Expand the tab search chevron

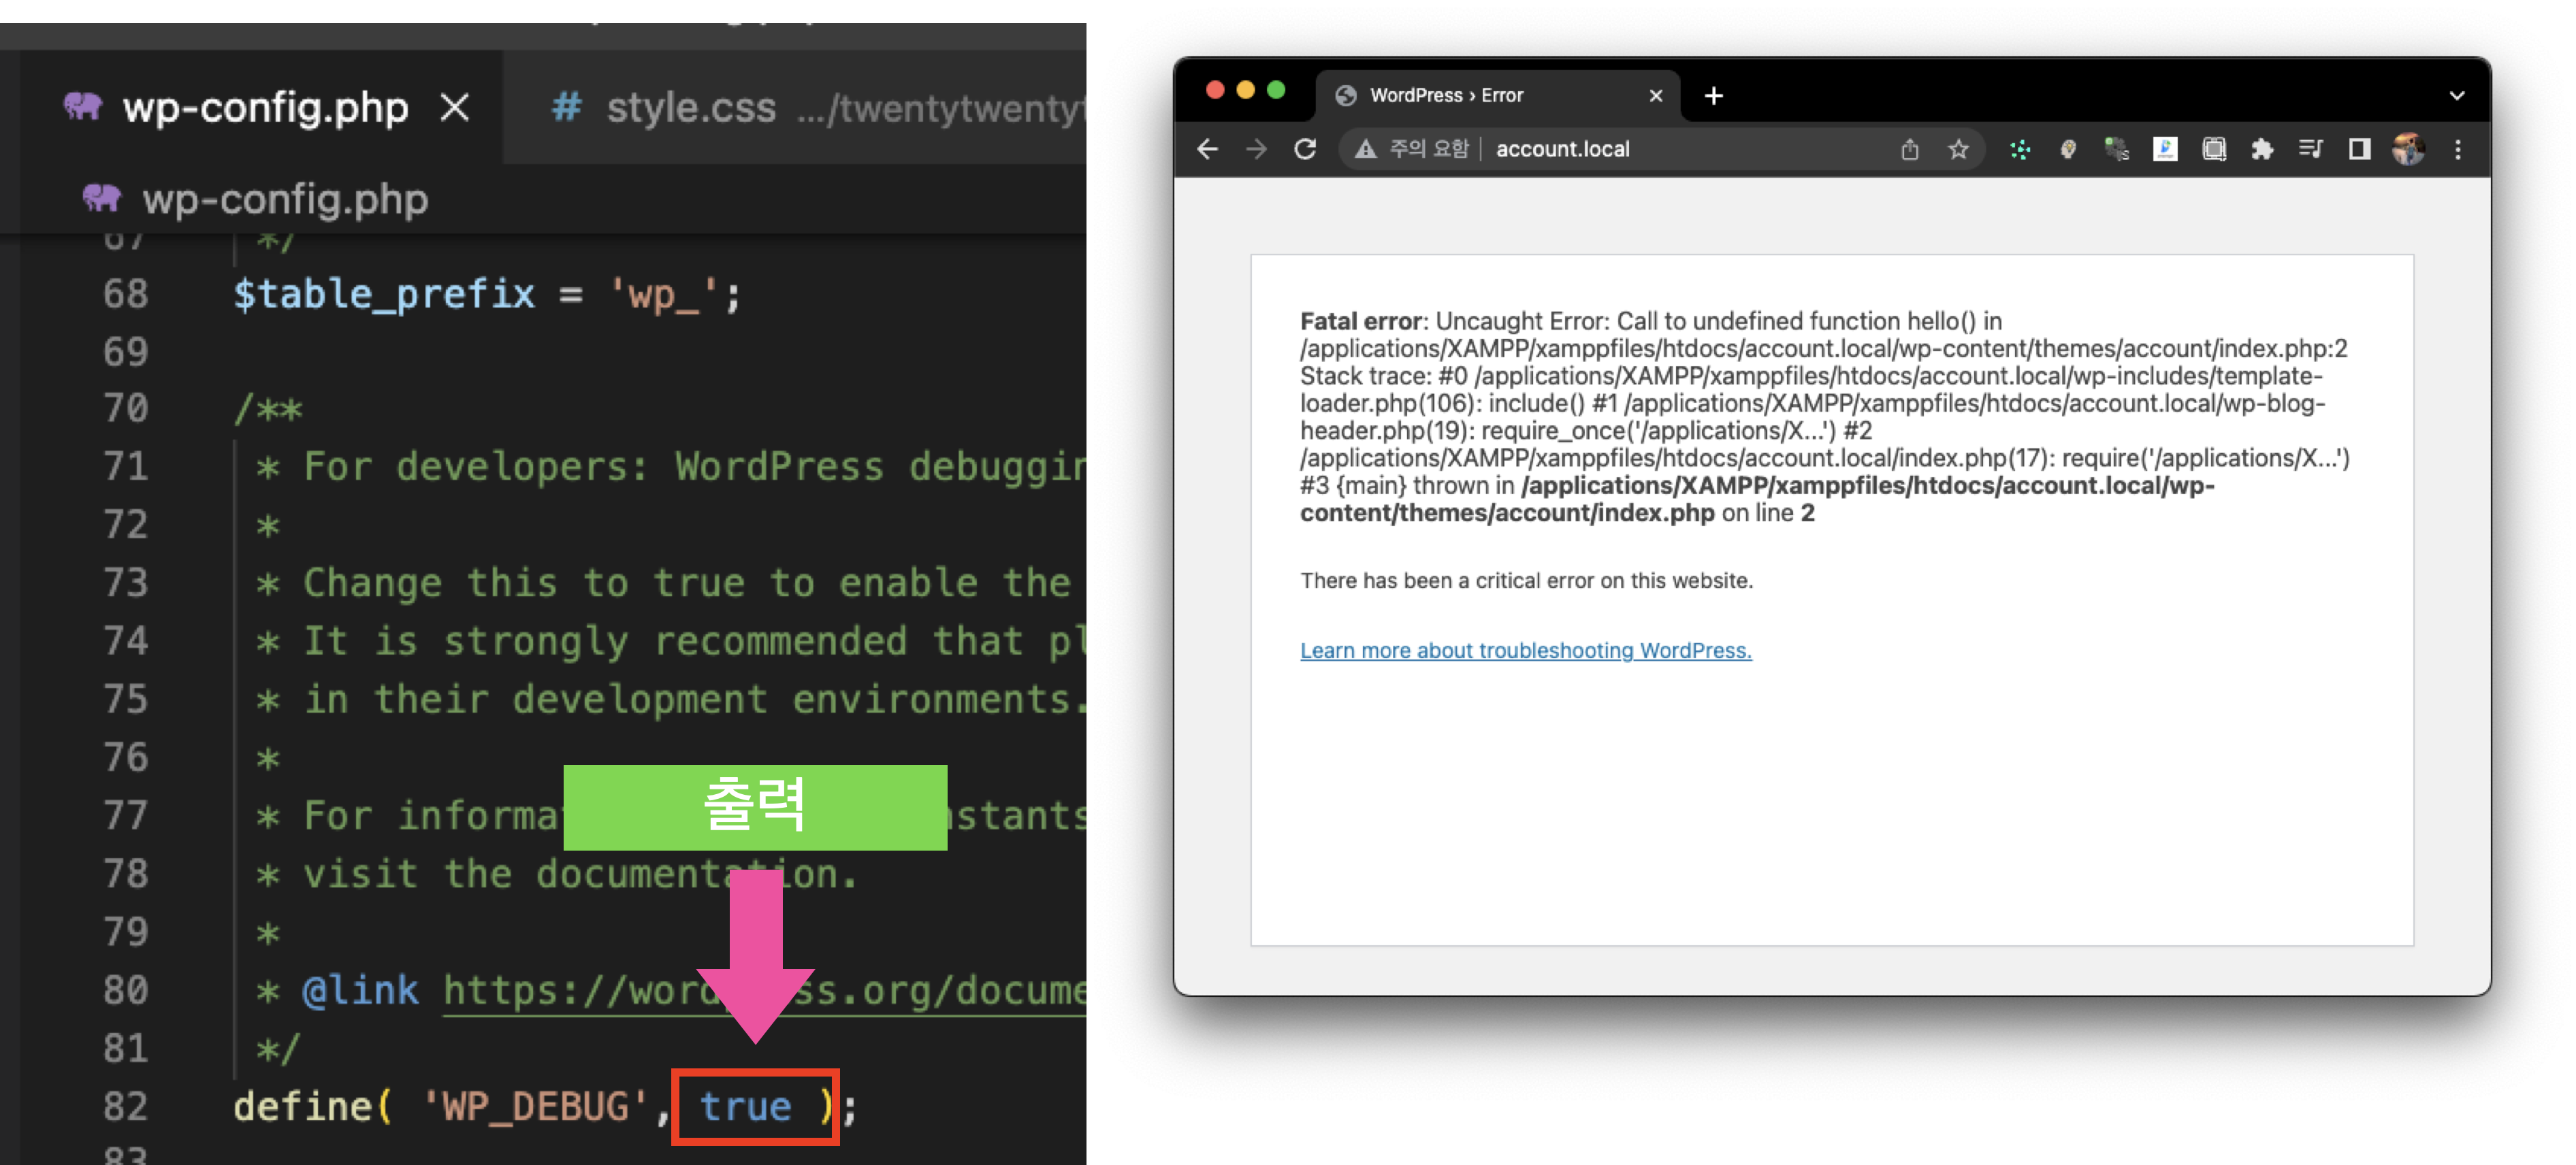point(2457,96)
